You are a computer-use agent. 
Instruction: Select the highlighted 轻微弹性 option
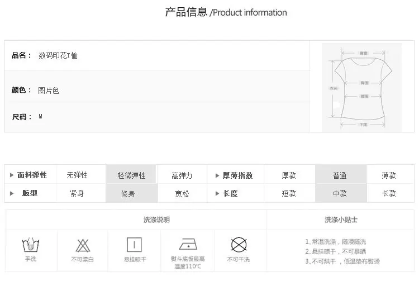pyautogui.click(x=131, y=174)
